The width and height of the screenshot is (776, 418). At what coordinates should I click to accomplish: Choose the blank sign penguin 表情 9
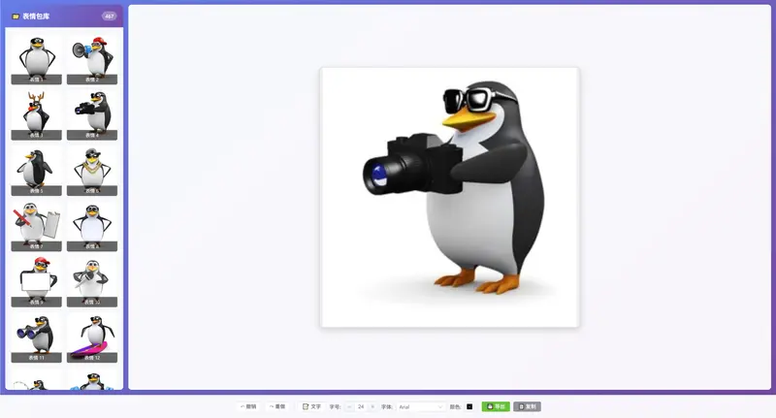coord(36,280)
